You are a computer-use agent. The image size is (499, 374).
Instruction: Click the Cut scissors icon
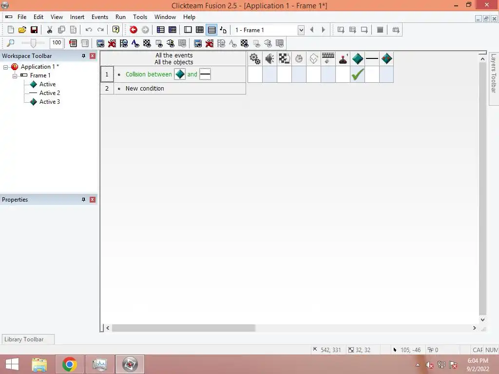(49, 30)
